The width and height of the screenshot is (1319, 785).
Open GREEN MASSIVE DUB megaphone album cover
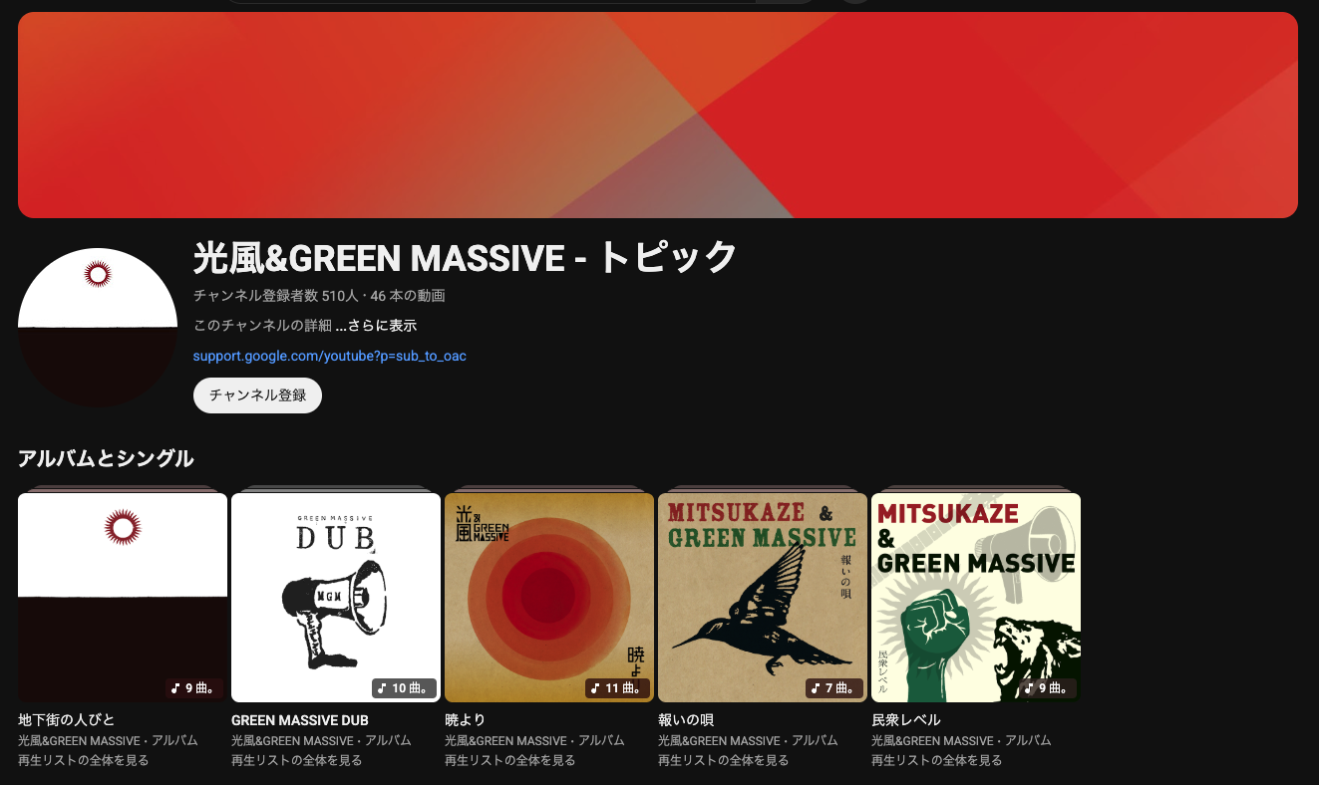pos(336,598)
